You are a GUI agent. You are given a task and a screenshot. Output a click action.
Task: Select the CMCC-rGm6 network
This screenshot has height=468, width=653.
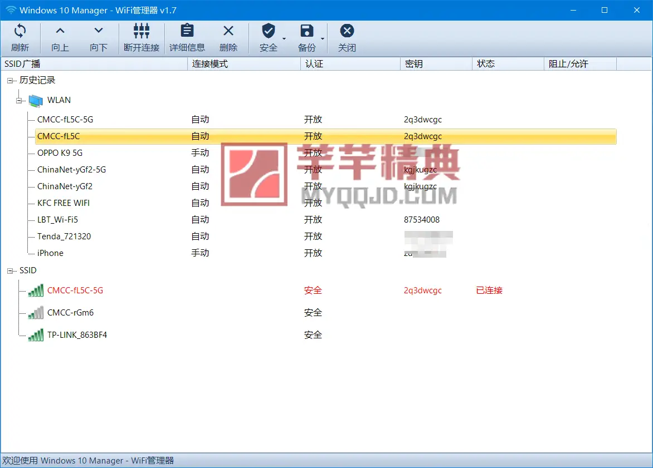click(70, 312)
